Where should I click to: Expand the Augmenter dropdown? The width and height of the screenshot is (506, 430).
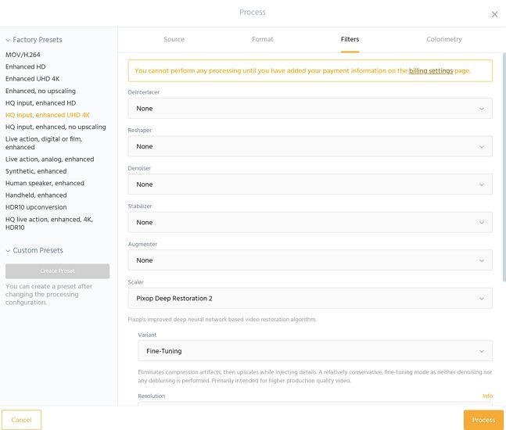coord(310,260)
